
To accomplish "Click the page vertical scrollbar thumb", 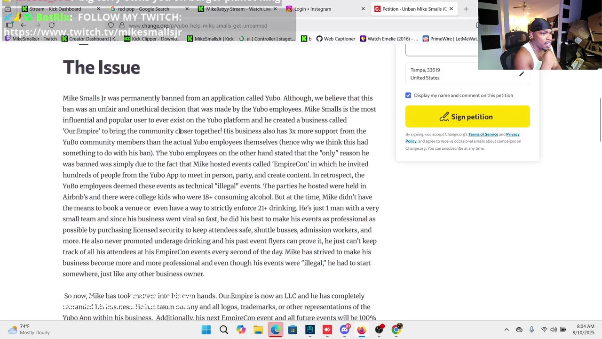I will (600, 119).
